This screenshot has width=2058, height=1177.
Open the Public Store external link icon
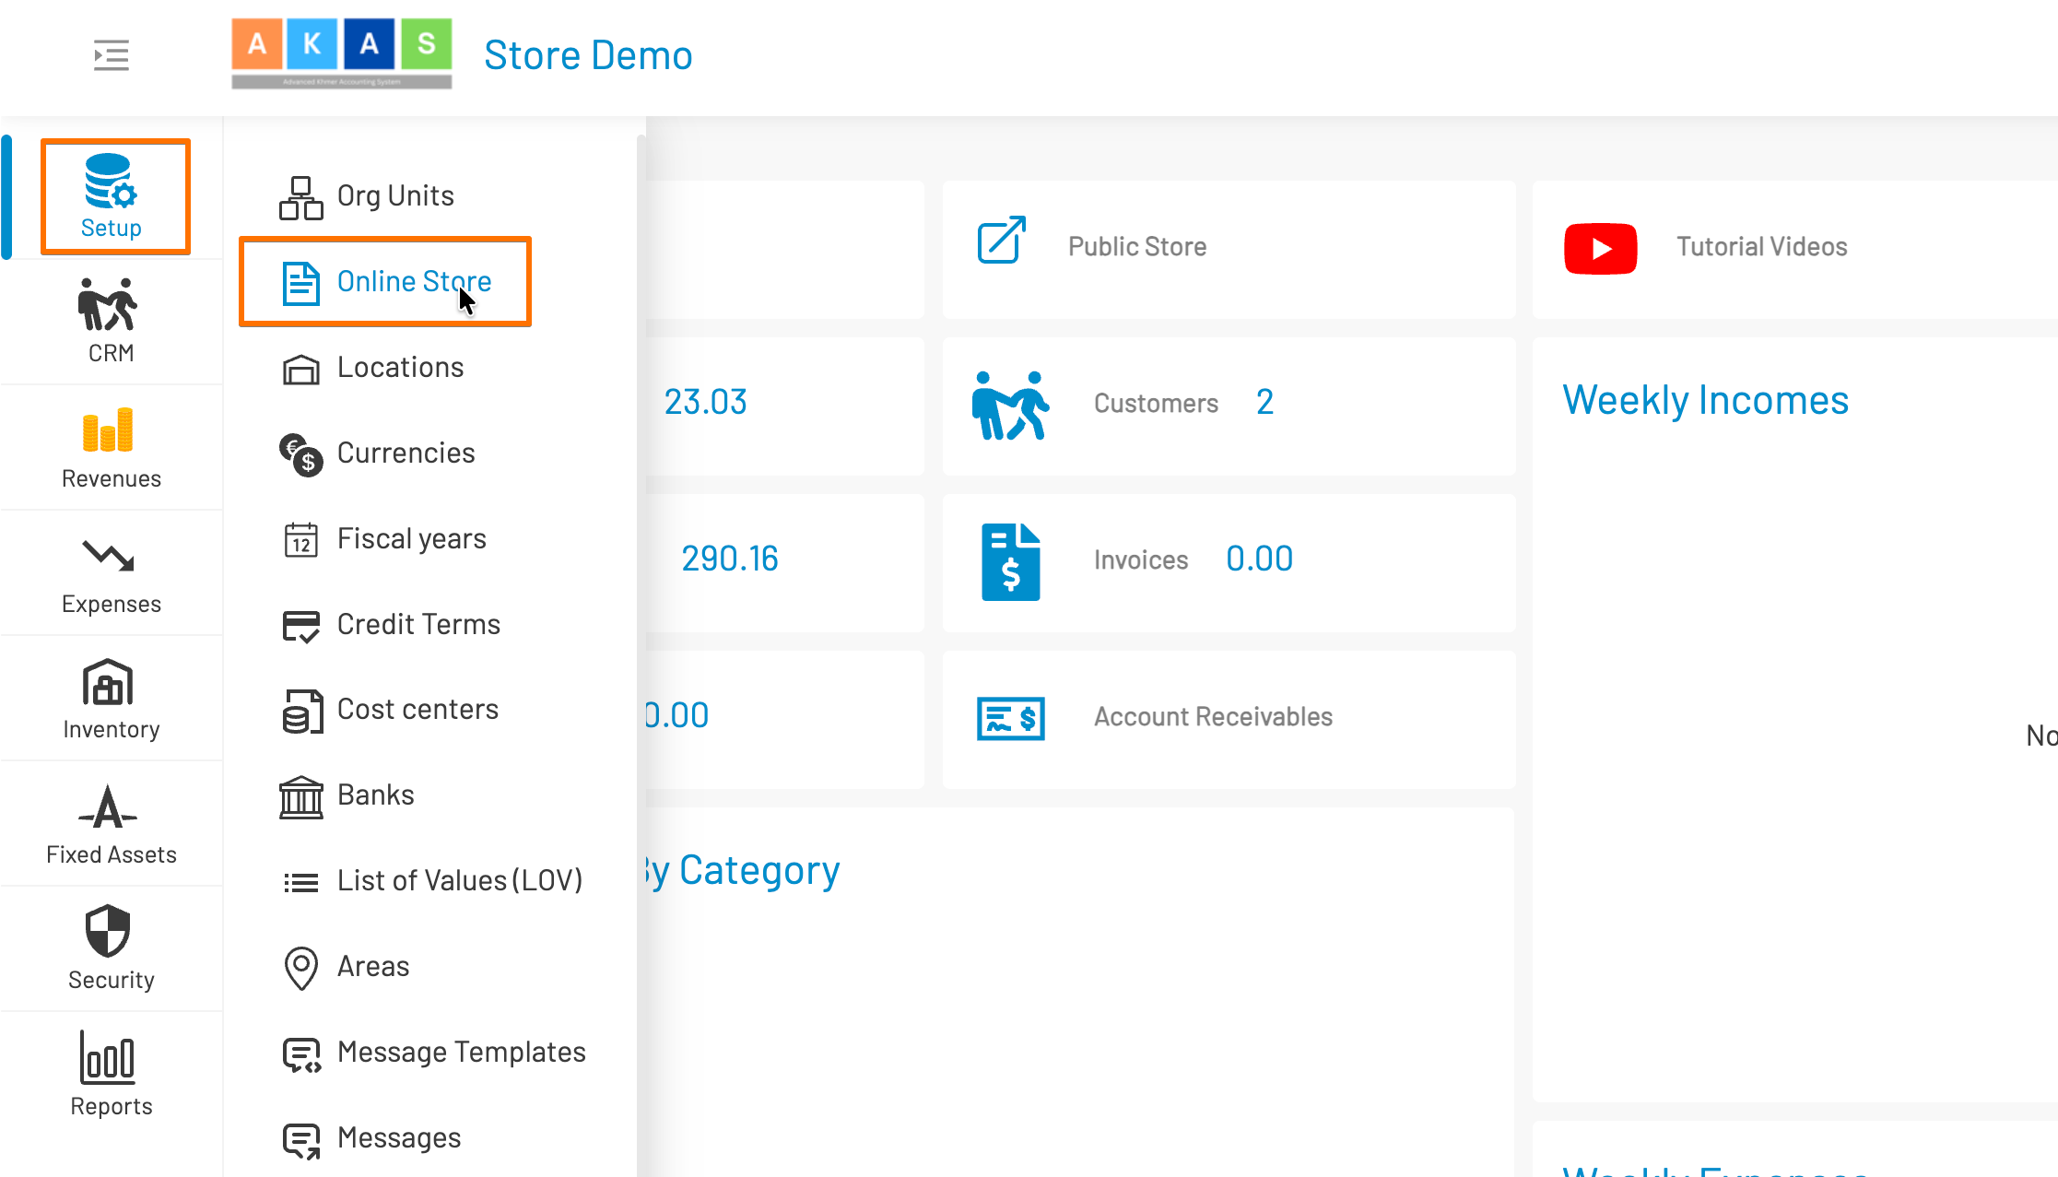pos(1001,241)
